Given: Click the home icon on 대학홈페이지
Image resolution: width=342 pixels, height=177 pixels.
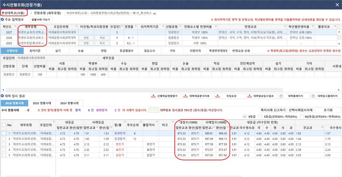Looking at the screenshot, I should [281, 96].
